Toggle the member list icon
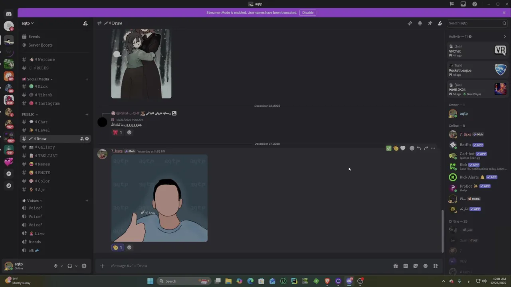The image size is (511, 287). tap(440, 23)
